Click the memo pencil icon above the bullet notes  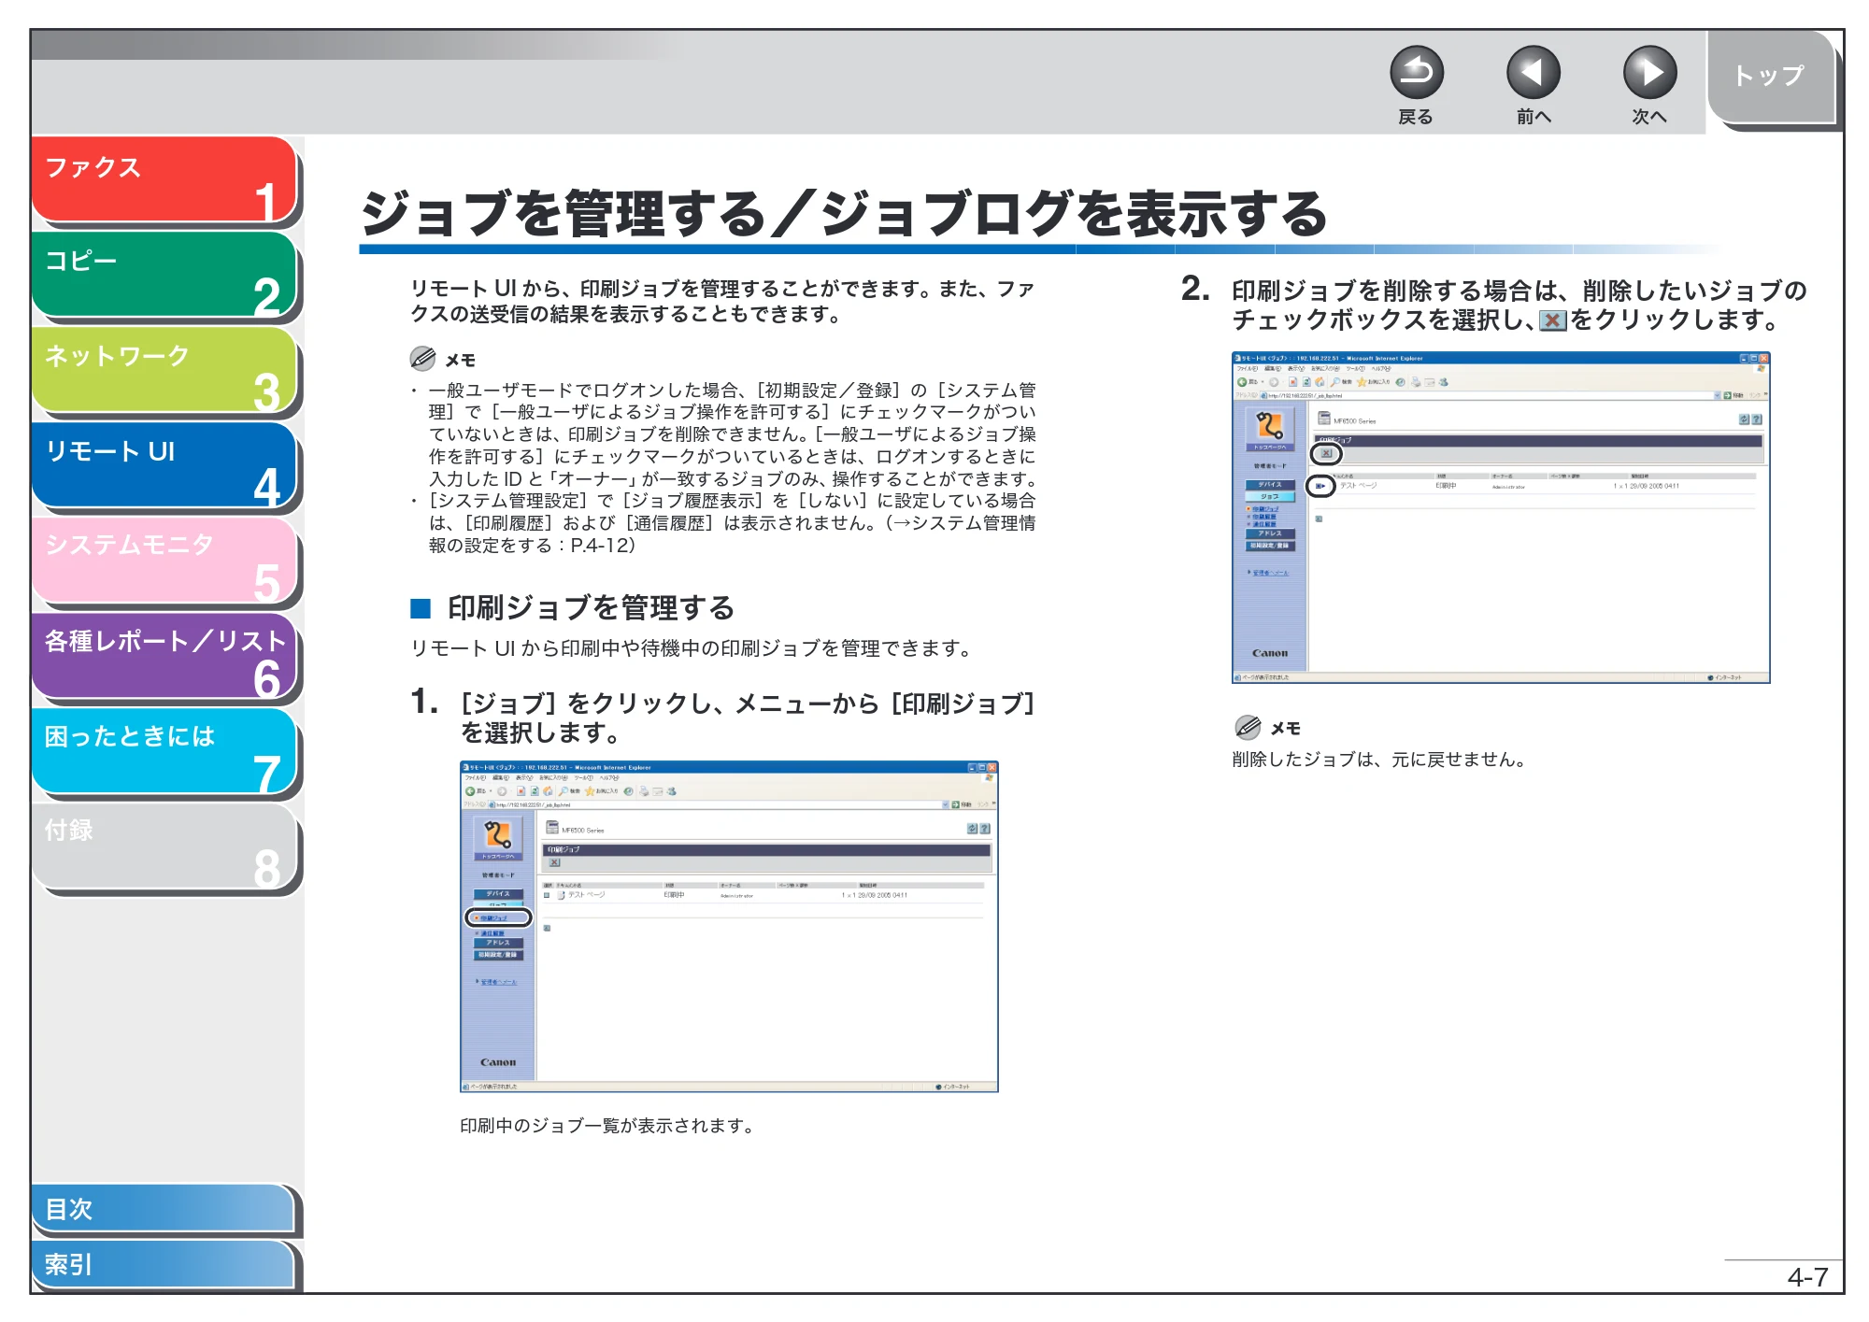[x=422, y=359]
